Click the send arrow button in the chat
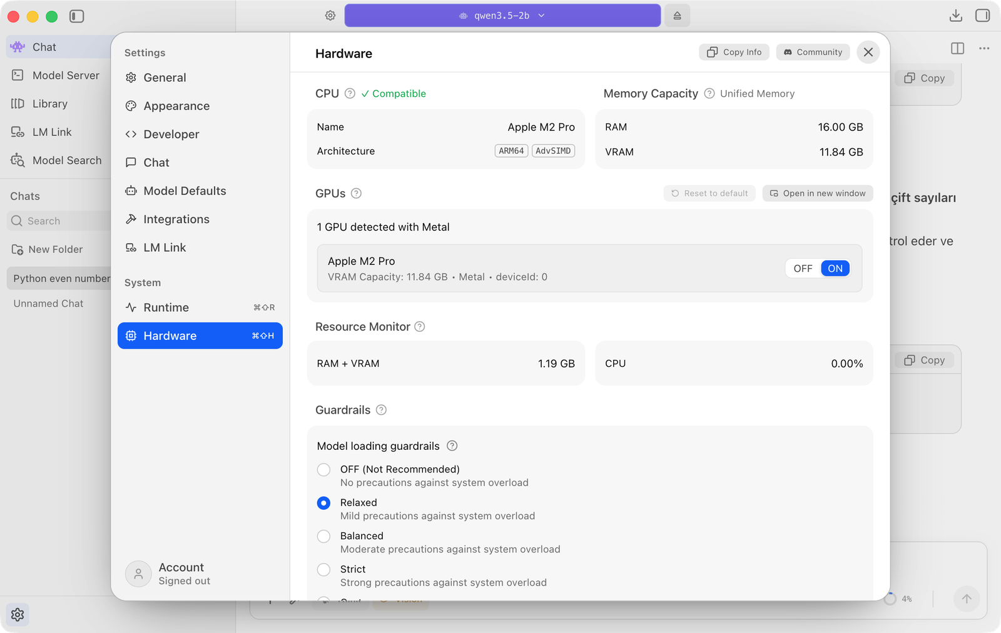 (x=966, y=599)
